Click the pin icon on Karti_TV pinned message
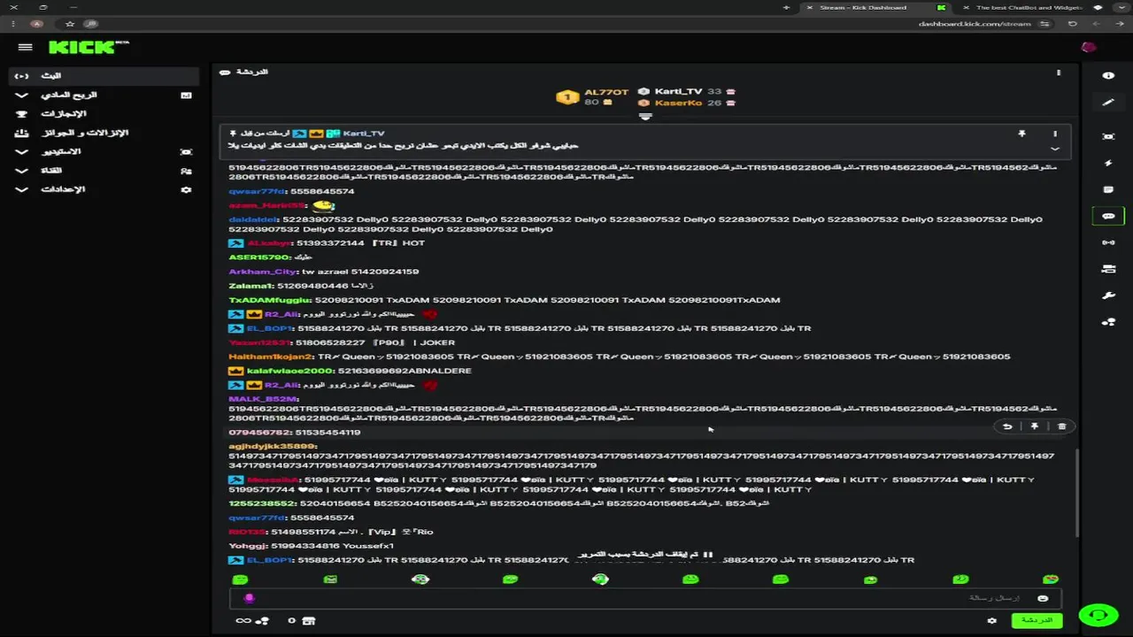1133x637 pixels. click(x=1021, y=134)
